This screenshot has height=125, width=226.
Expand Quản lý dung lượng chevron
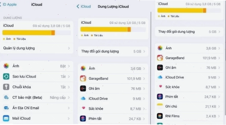[x=69, y=48]
